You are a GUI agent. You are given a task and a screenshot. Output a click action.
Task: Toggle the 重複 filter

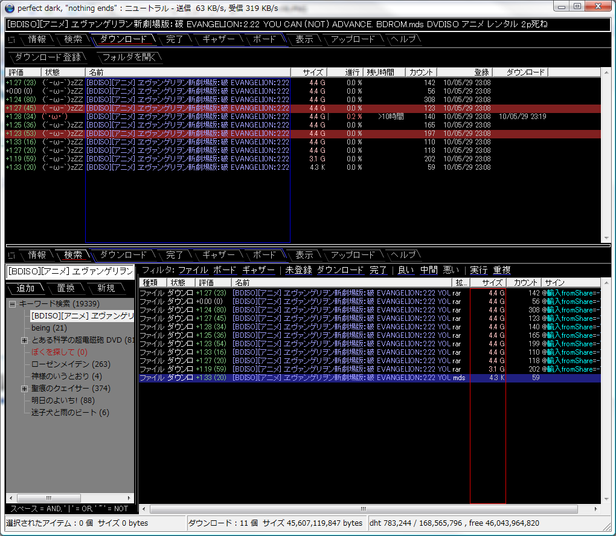point(502,270)
